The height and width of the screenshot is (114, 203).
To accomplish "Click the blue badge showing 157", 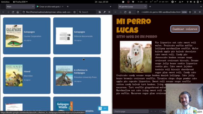I will click(x=103, y=108).
